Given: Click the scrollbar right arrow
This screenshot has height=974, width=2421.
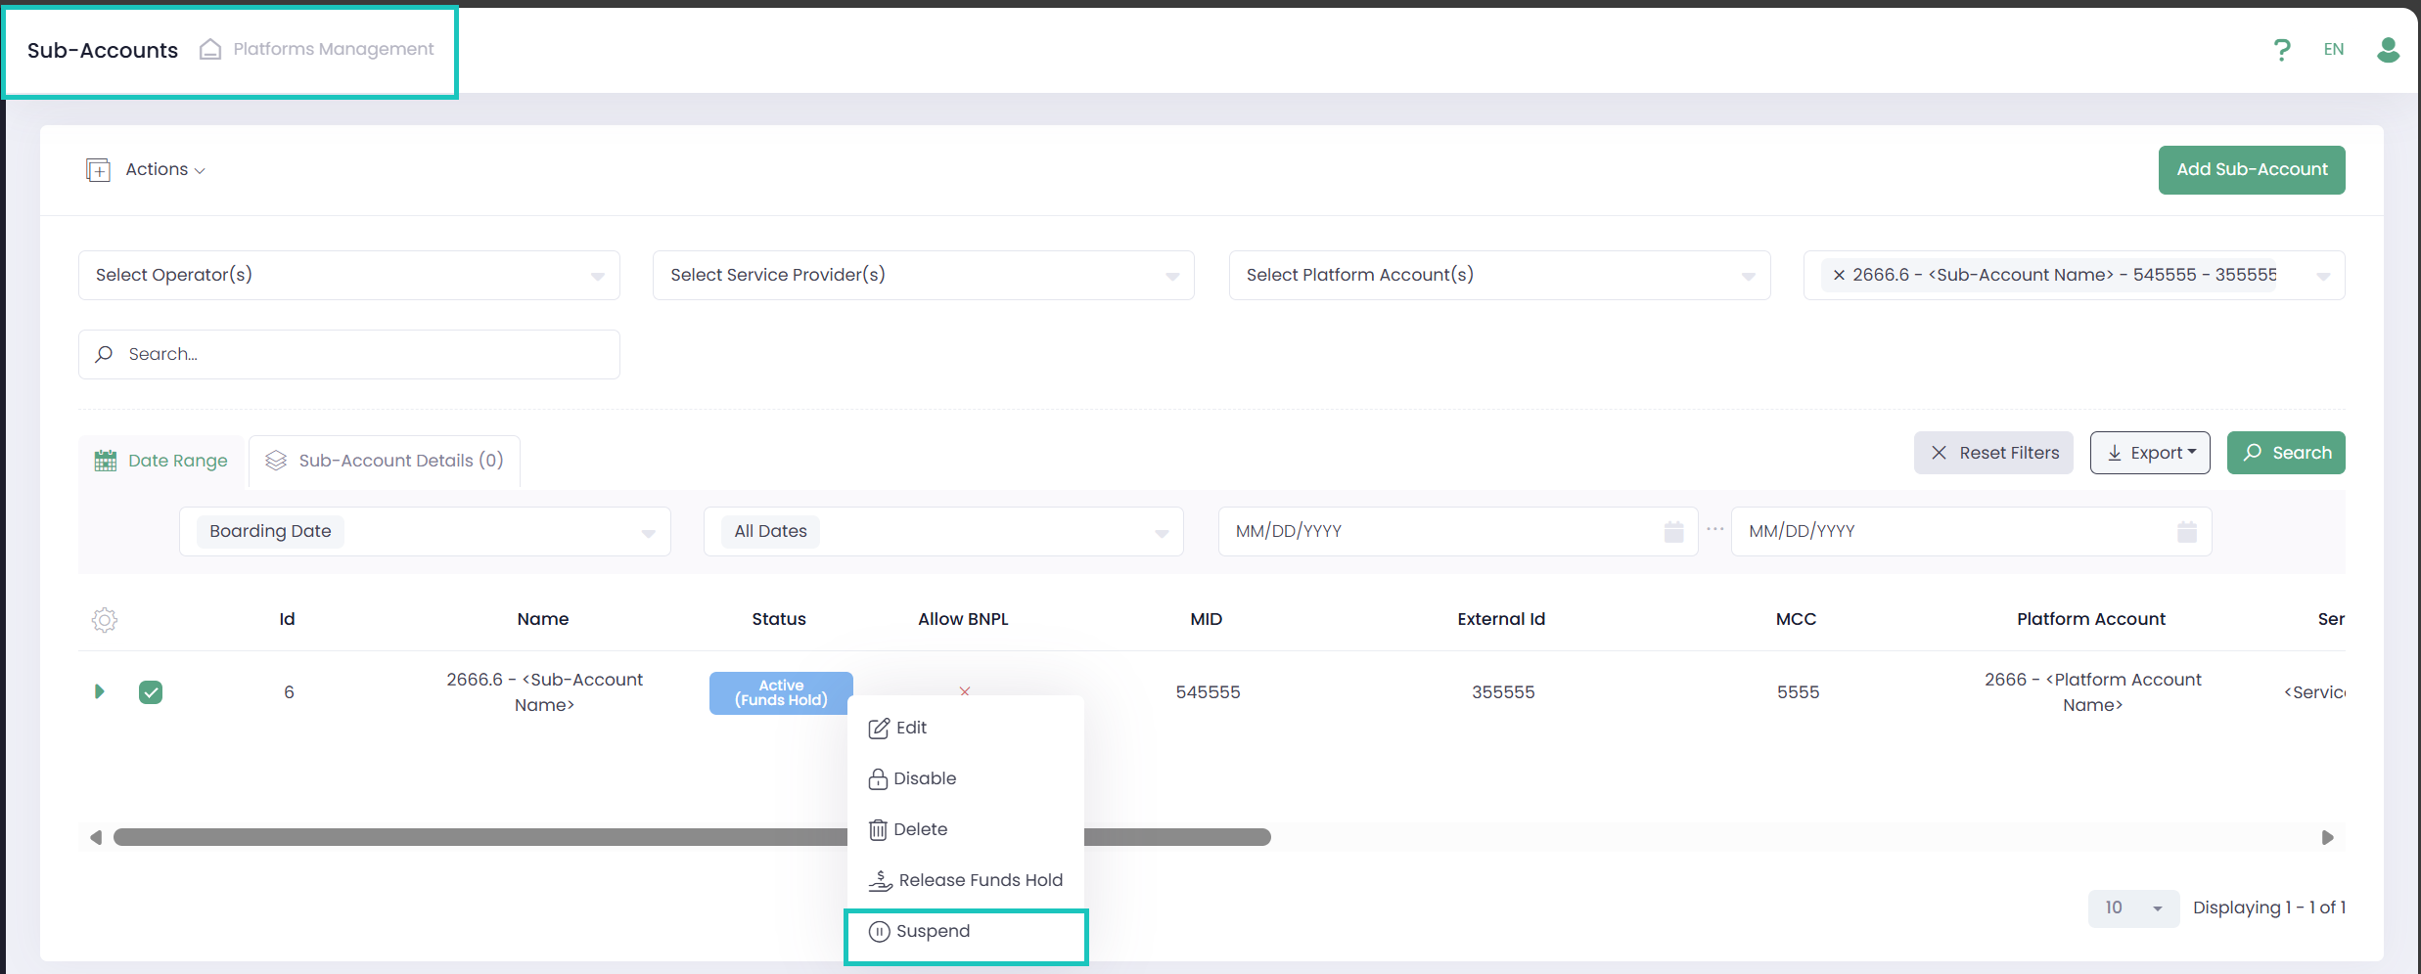Looking at the screenshot, I should tap(2327, 838).
